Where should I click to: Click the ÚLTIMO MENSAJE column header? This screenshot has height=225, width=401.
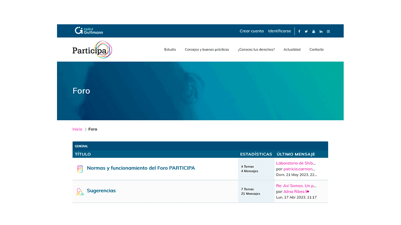point(296,154)
